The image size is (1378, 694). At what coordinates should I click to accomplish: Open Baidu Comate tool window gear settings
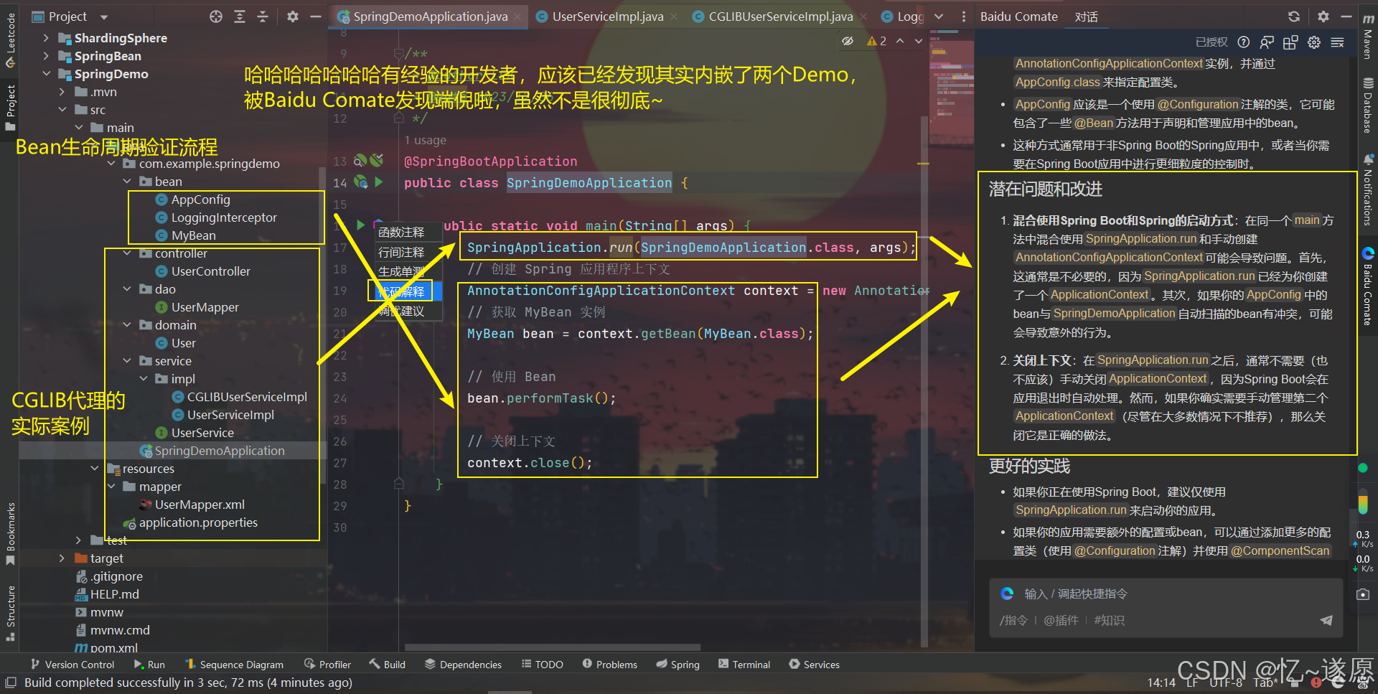point(1323,17)
